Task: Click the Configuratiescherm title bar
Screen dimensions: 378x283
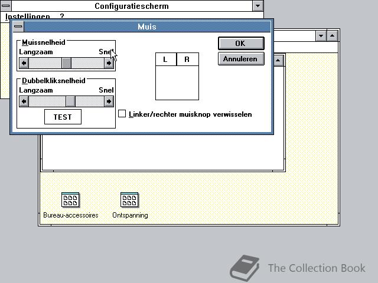Action: tap(132, 6)
